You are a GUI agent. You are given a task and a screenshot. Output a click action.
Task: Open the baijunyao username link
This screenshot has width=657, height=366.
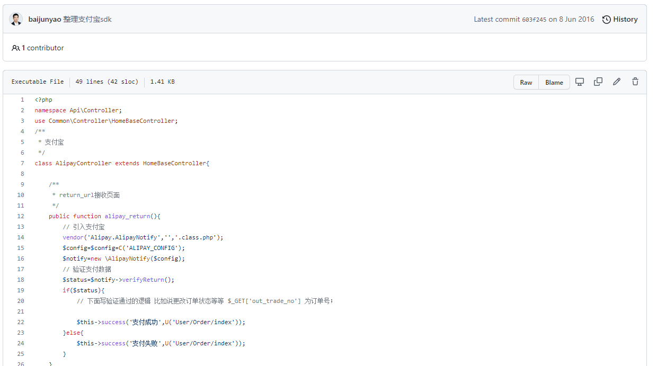tap(45, 19)
